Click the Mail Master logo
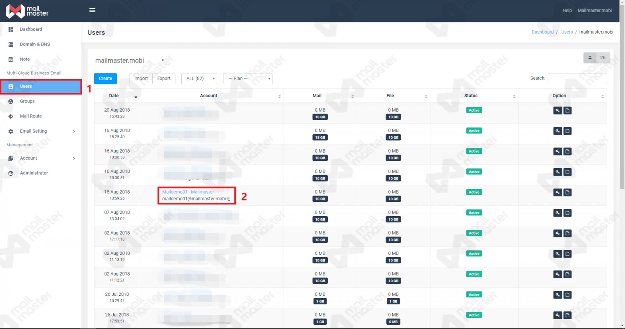Image resolution: width=625 pixels, height=329 pixels. 27,11
